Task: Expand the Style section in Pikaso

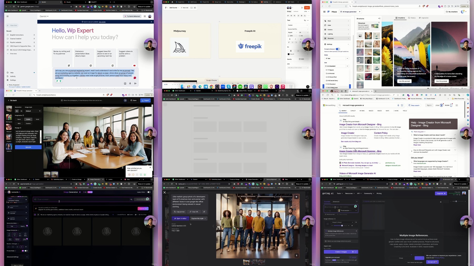Action: click(337, 21)
